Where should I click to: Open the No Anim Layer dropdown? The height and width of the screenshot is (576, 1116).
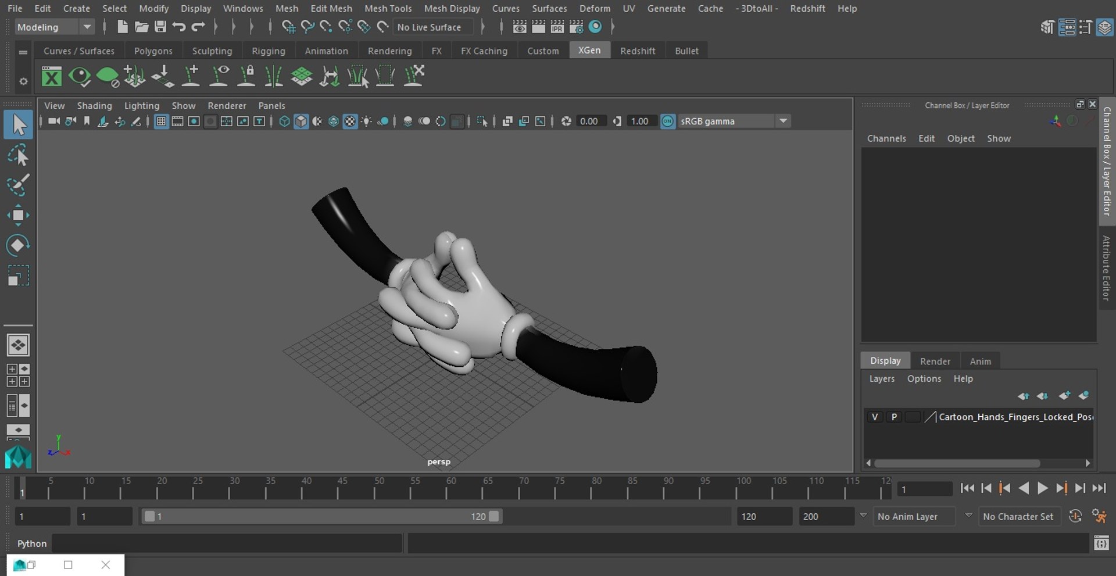click(914, 516)
